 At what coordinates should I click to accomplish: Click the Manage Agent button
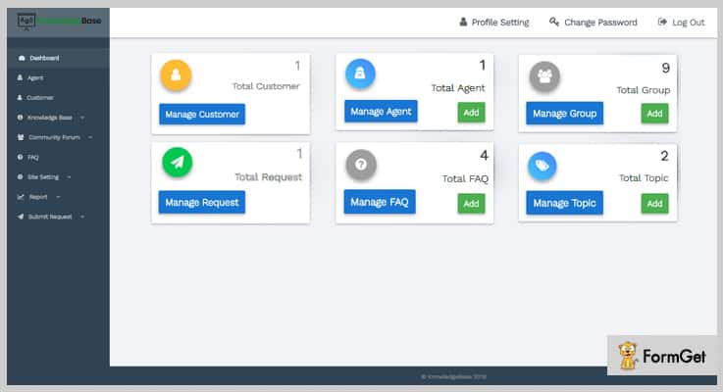coord(381,111)
